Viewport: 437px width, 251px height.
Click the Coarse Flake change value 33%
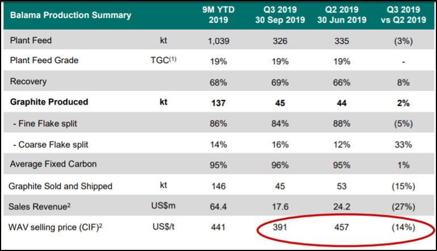403,145
